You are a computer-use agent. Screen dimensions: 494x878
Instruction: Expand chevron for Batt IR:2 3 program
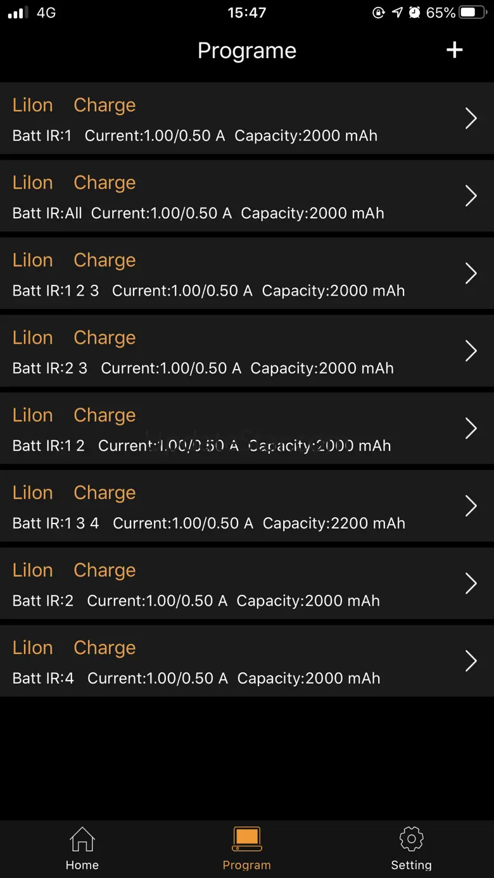471,351
